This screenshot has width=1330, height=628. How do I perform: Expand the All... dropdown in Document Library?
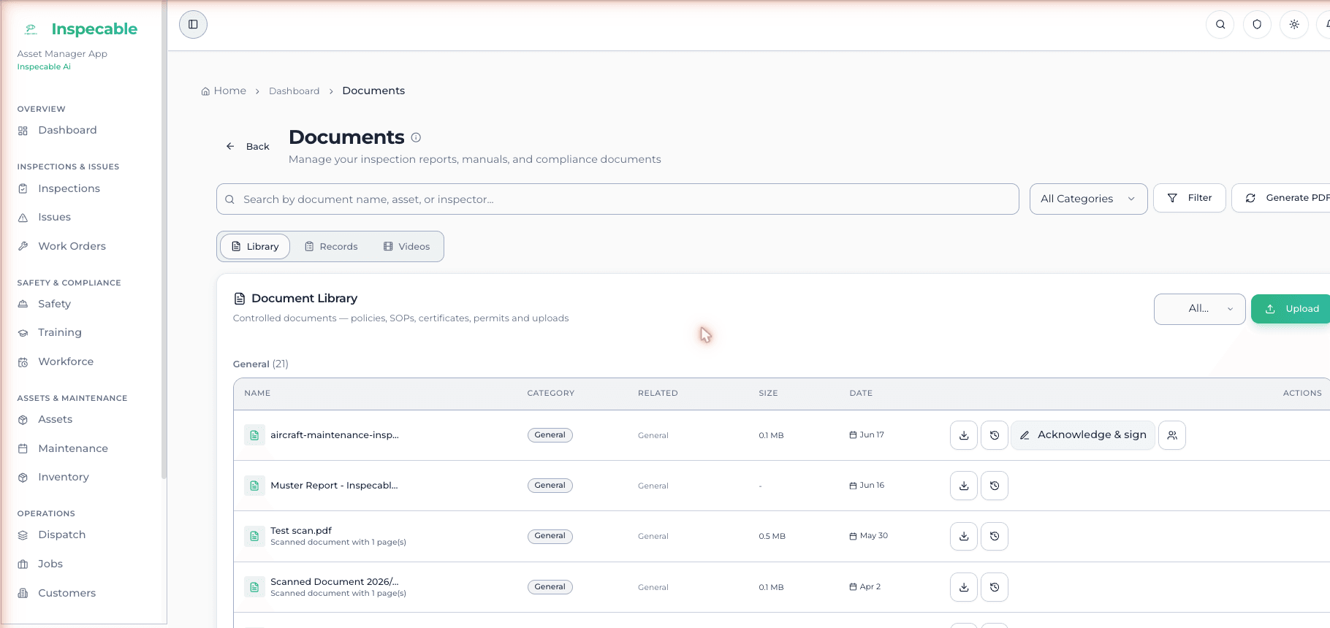click(x=1199, y=309)
